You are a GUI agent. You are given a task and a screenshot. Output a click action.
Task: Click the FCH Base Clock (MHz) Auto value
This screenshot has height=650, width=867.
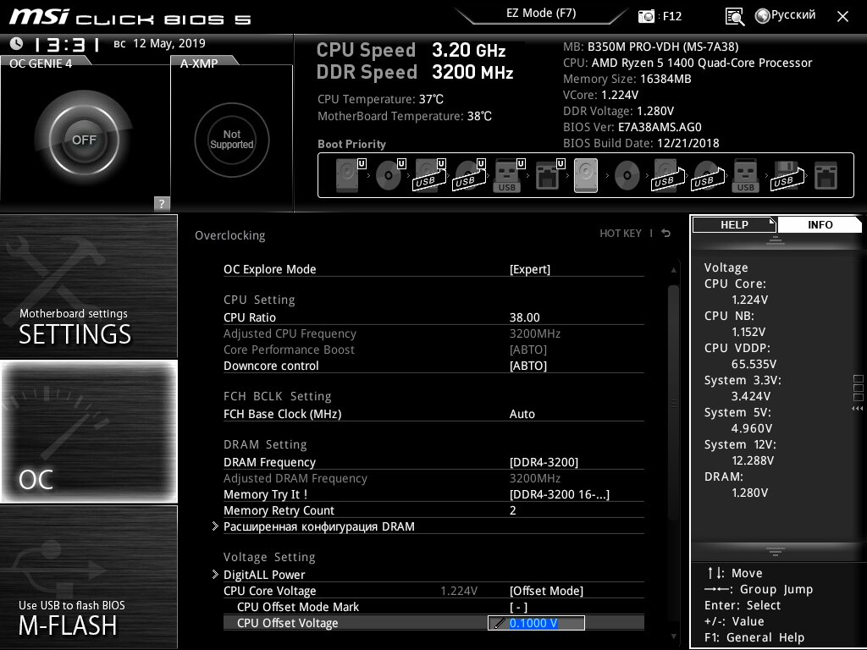point(522,414)
